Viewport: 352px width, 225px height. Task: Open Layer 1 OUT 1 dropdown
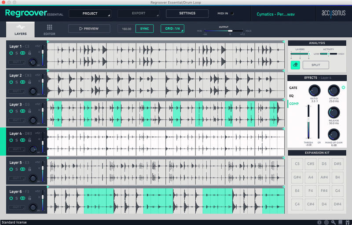[17, 62]
